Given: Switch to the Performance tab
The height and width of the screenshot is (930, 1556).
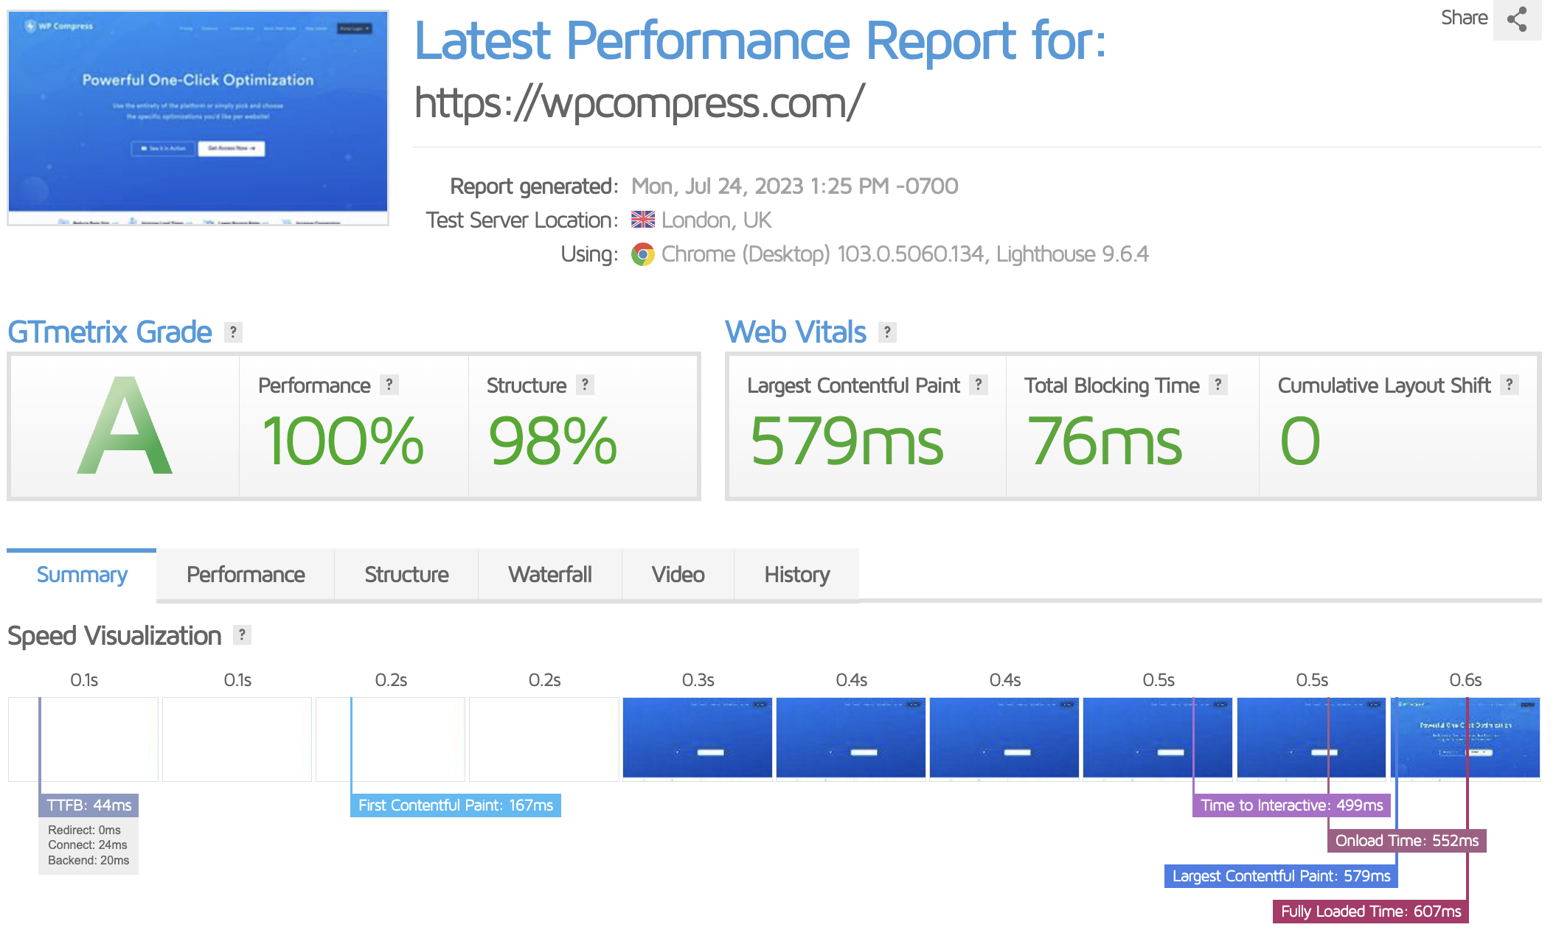Looking at the screenshot, I should pos(246,575).
